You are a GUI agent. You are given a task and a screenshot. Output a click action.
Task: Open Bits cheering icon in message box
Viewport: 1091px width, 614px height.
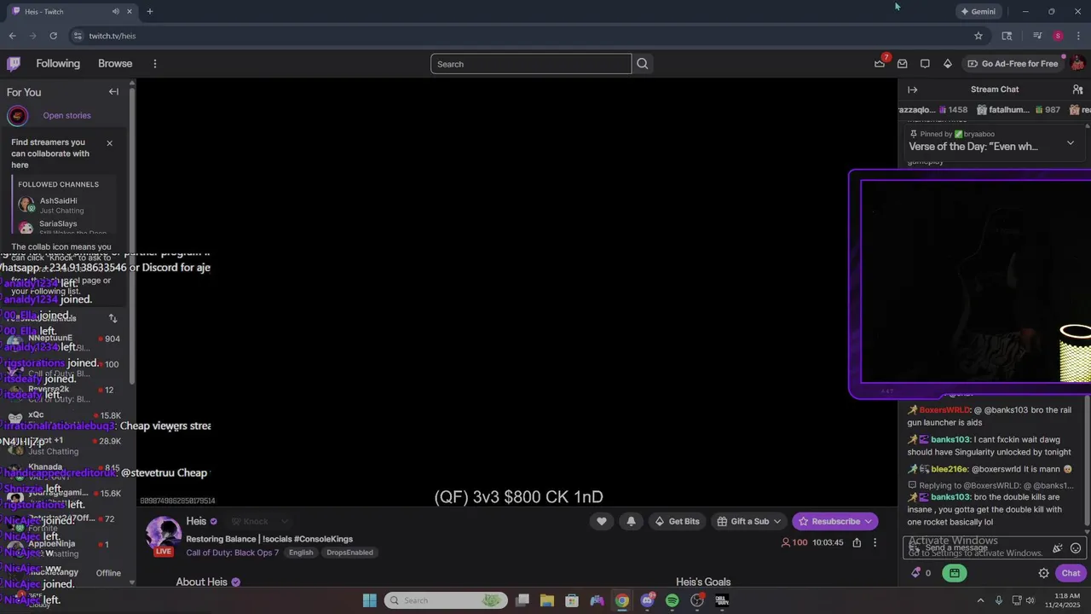click(x=1058, y=548)
